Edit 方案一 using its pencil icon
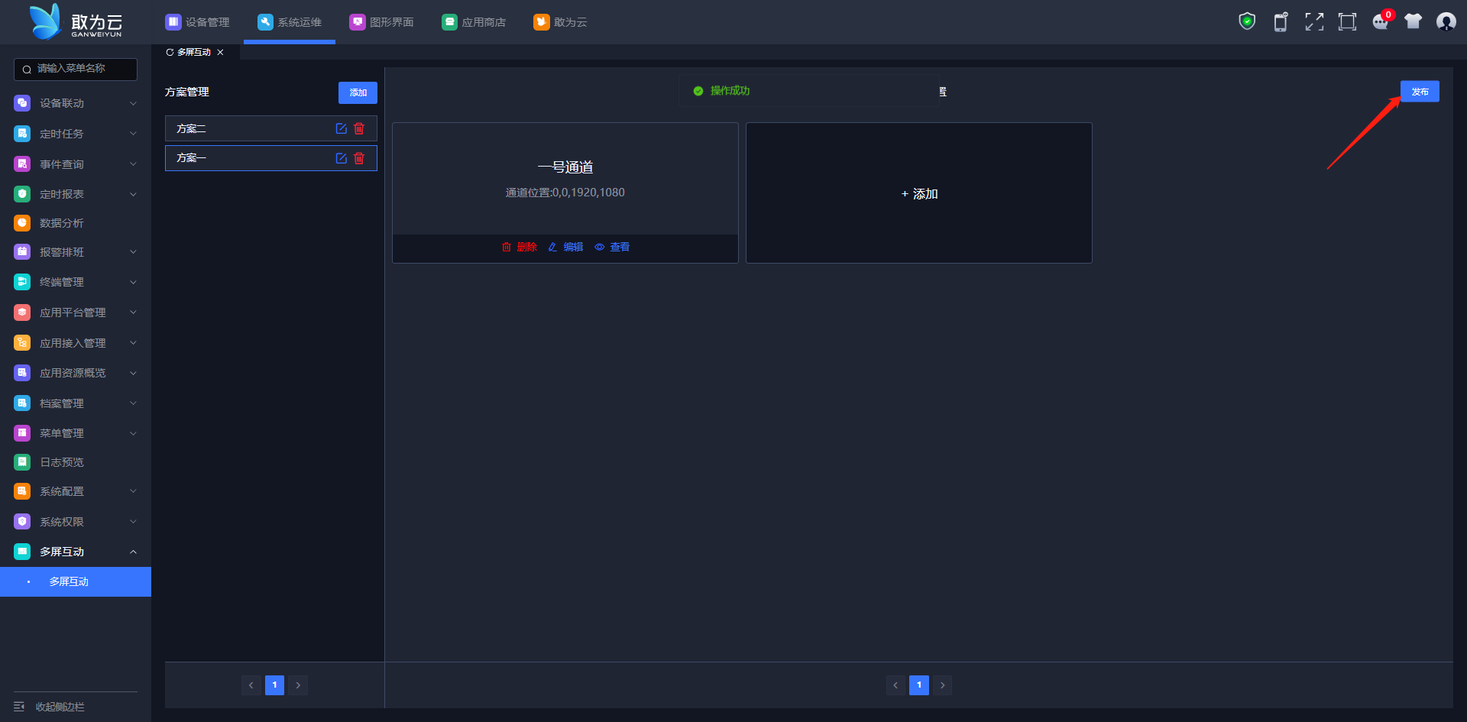This screenshot has height=722, width=1467. pos(342,158)
